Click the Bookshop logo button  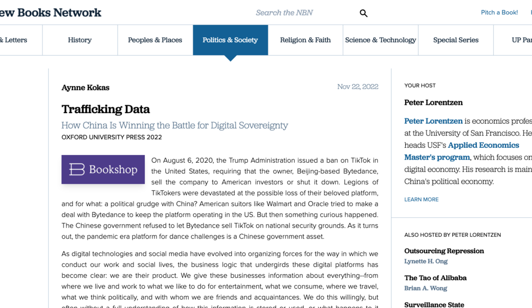coord(103,169)
